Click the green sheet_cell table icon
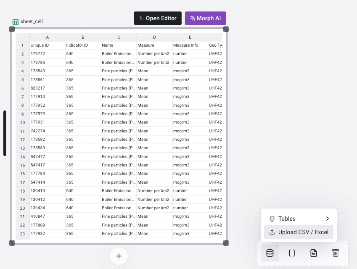 (x=16, y=22)
